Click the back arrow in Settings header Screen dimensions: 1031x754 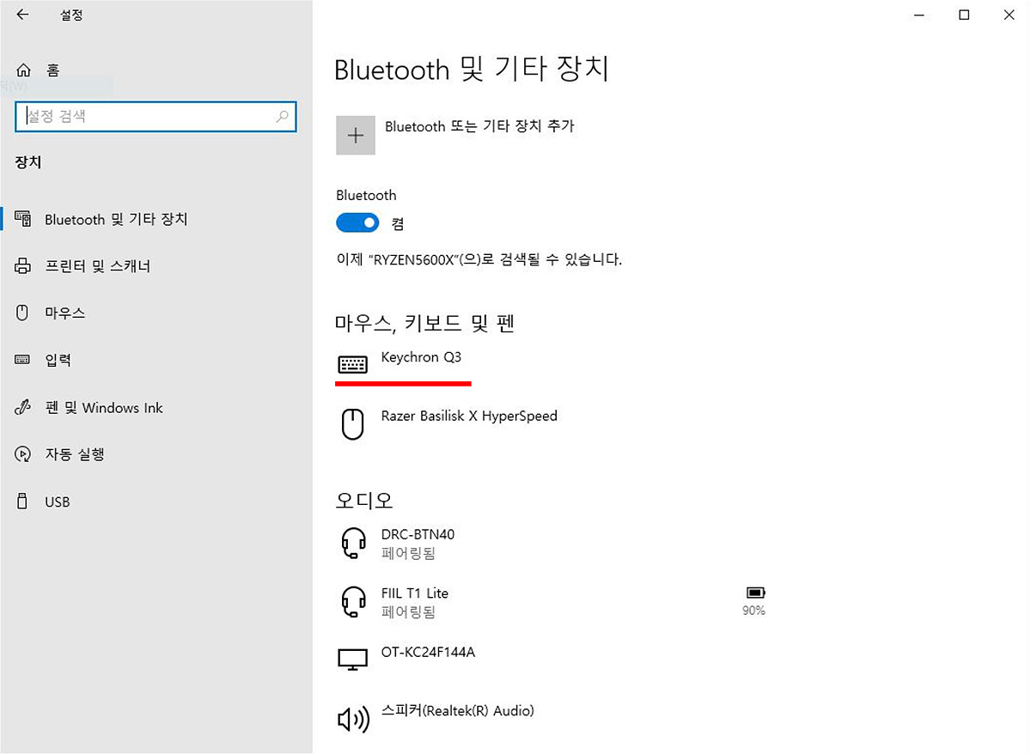(22, 15)
